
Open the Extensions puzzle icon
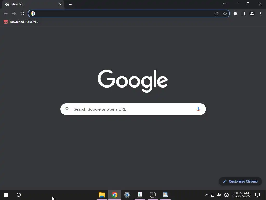tap(235, 14)
